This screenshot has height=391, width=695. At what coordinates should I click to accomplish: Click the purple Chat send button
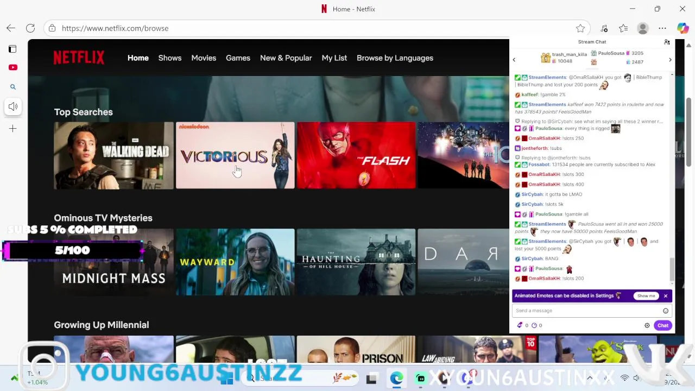click(663, 325)
